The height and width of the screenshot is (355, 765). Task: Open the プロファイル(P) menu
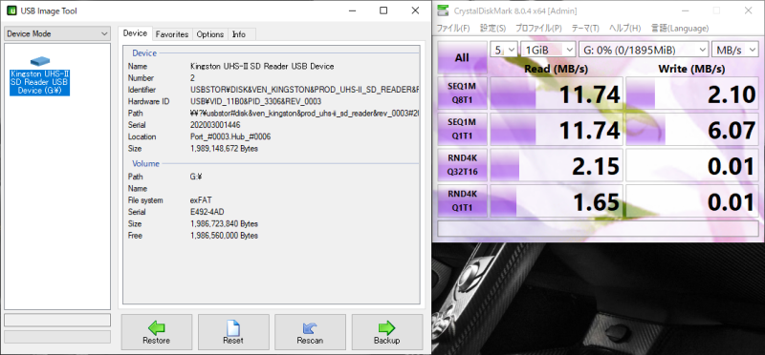[538, 29]
